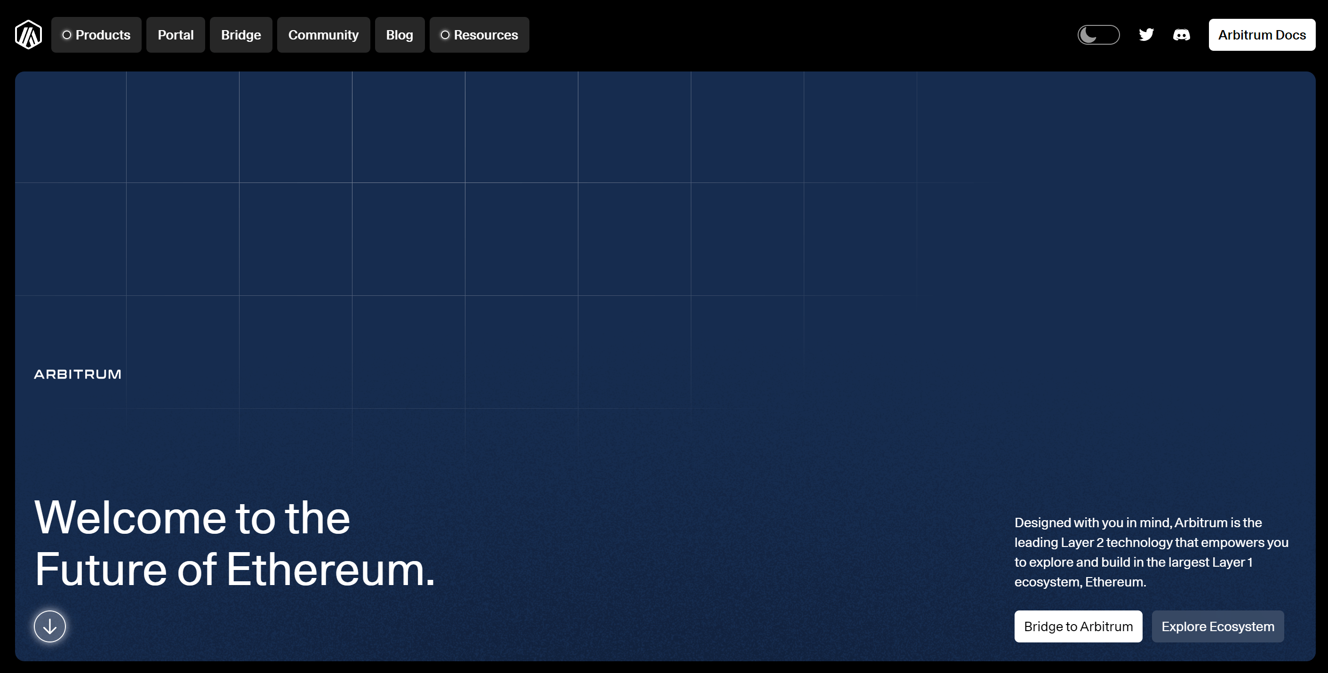The image size is (1328, 673).
Task: Open Arbitrum's Twitter page
Action: tap(1146, 34)
